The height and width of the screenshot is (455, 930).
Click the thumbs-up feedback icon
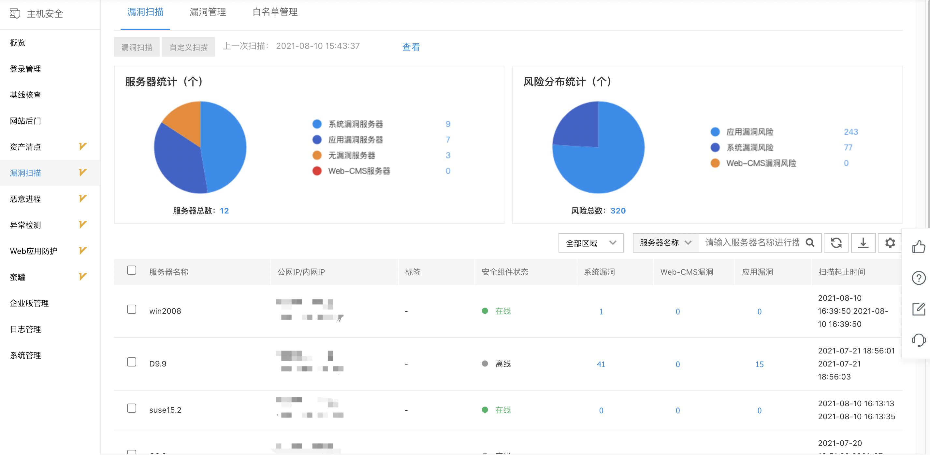click(919, 247)
